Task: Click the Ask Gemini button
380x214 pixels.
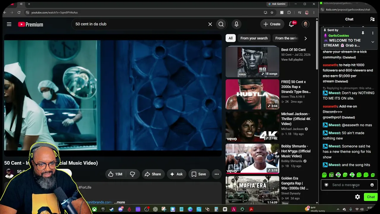Action: [277, 4]
